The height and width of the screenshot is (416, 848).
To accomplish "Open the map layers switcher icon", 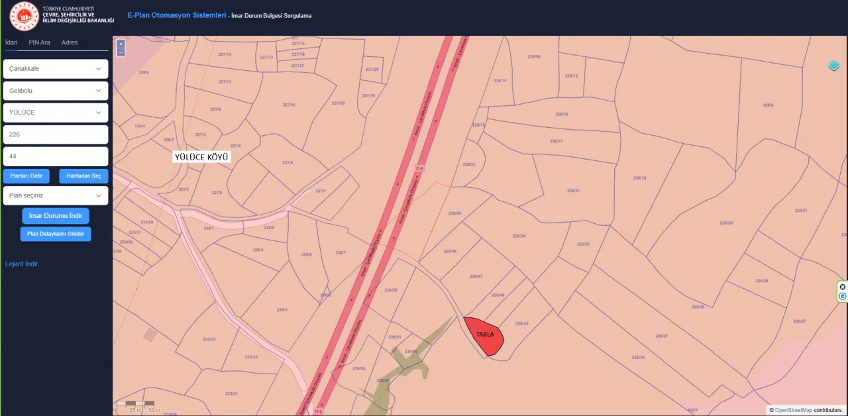I will [x=834, y=65].
